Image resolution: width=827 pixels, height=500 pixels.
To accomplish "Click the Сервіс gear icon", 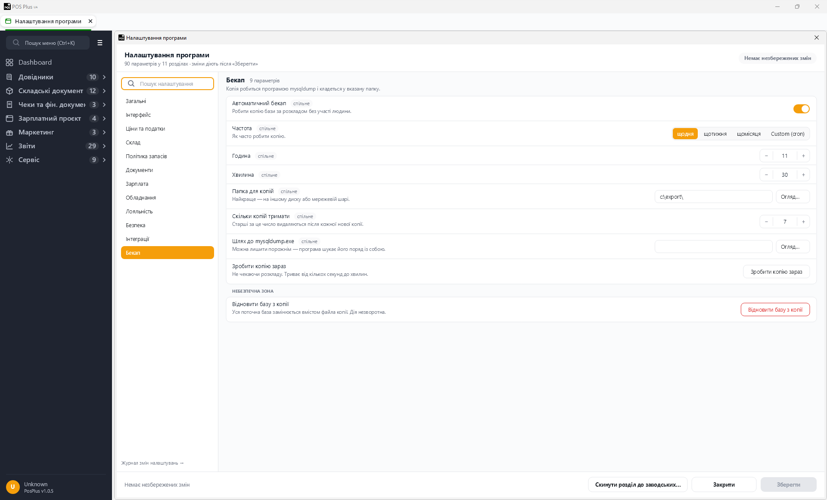I will coord(9,160).
